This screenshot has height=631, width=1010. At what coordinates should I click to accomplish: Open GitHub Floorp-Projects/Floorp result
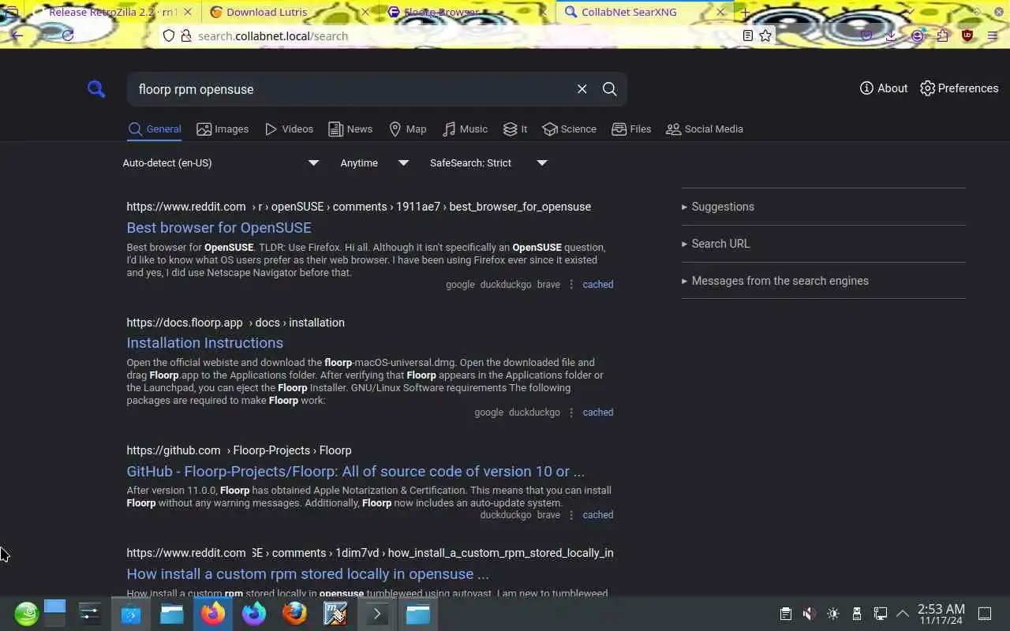tap(355, 472)
